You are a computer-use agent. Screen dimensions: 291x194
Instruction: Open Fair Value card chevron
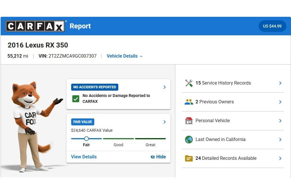pyautogui.click(x=164, y=122)
